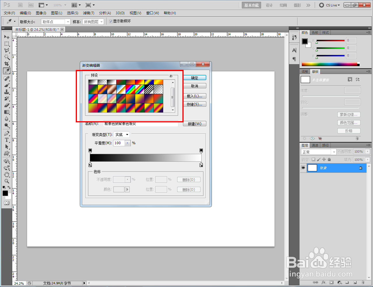Click 确定 in the gradient editor
The image size is (373, 287).
[195, 78]
